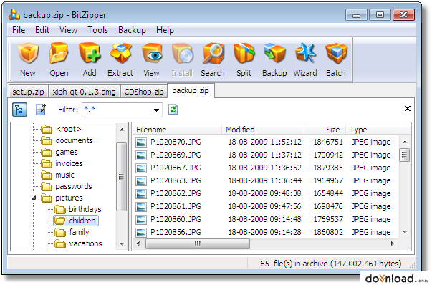Switch to the setup.zip tab

28,92
